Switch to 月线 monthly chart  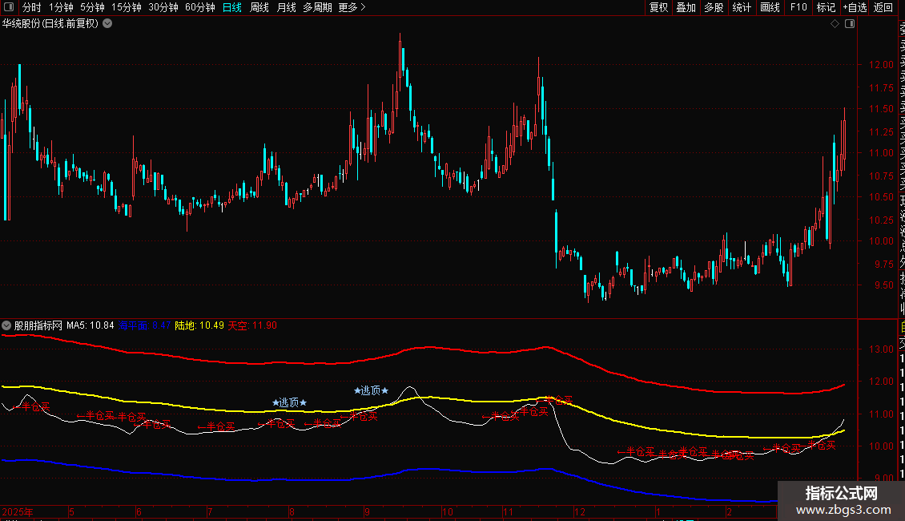pyautogui.click(x=286, y=7)
